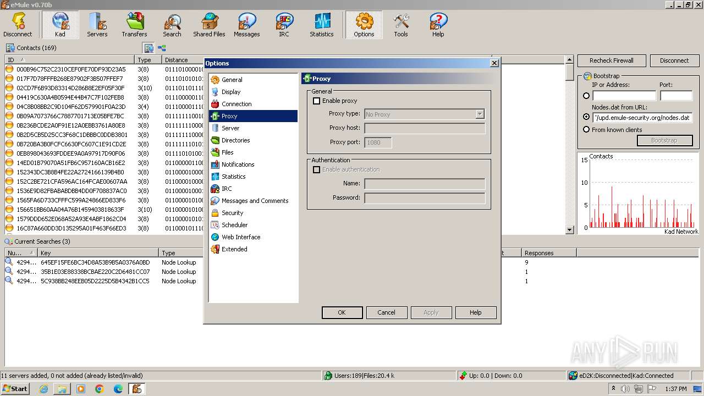Click Disconnect button in Kad panel
The height and width of the screenshot is (396, 704).
[674, 61]
